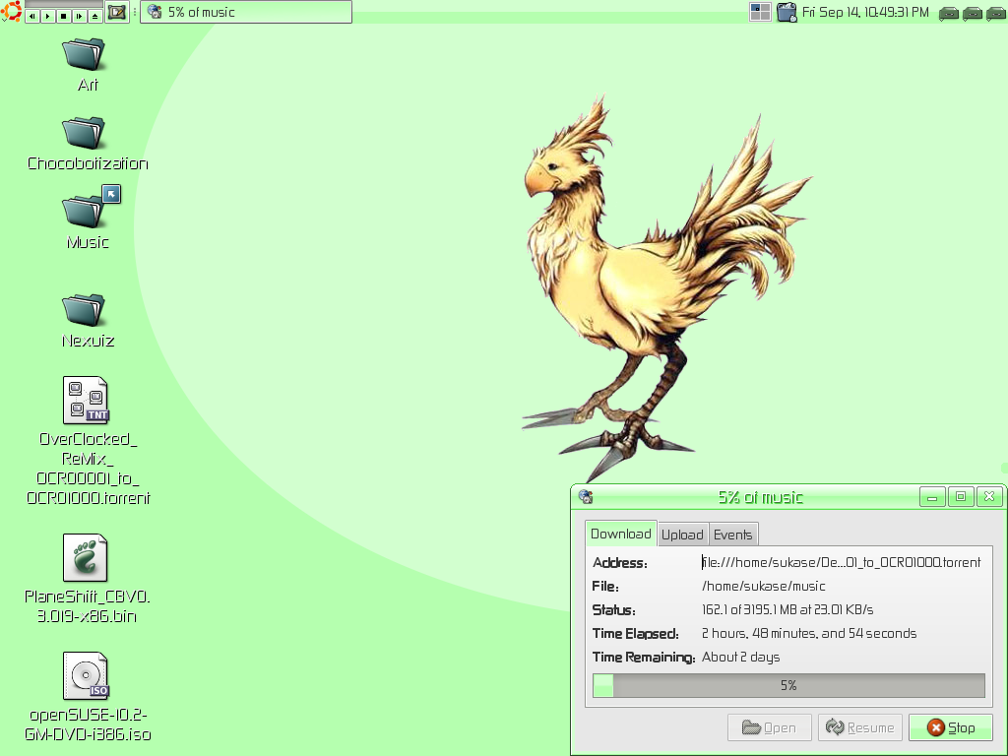This screenshot has height=756, width=1008.
Task: Click the play button in the panel player
Action: 47,16
